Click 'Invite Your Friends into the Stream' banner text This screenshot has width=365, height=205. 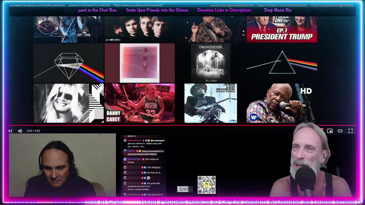[x=157, y=10]
